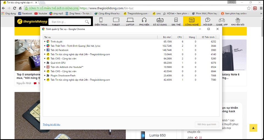The width and height of the screenshot is (264, 140).
Task: Select the CMS - Cộng tác viên row using 64.268K
Action: [131, 58]
